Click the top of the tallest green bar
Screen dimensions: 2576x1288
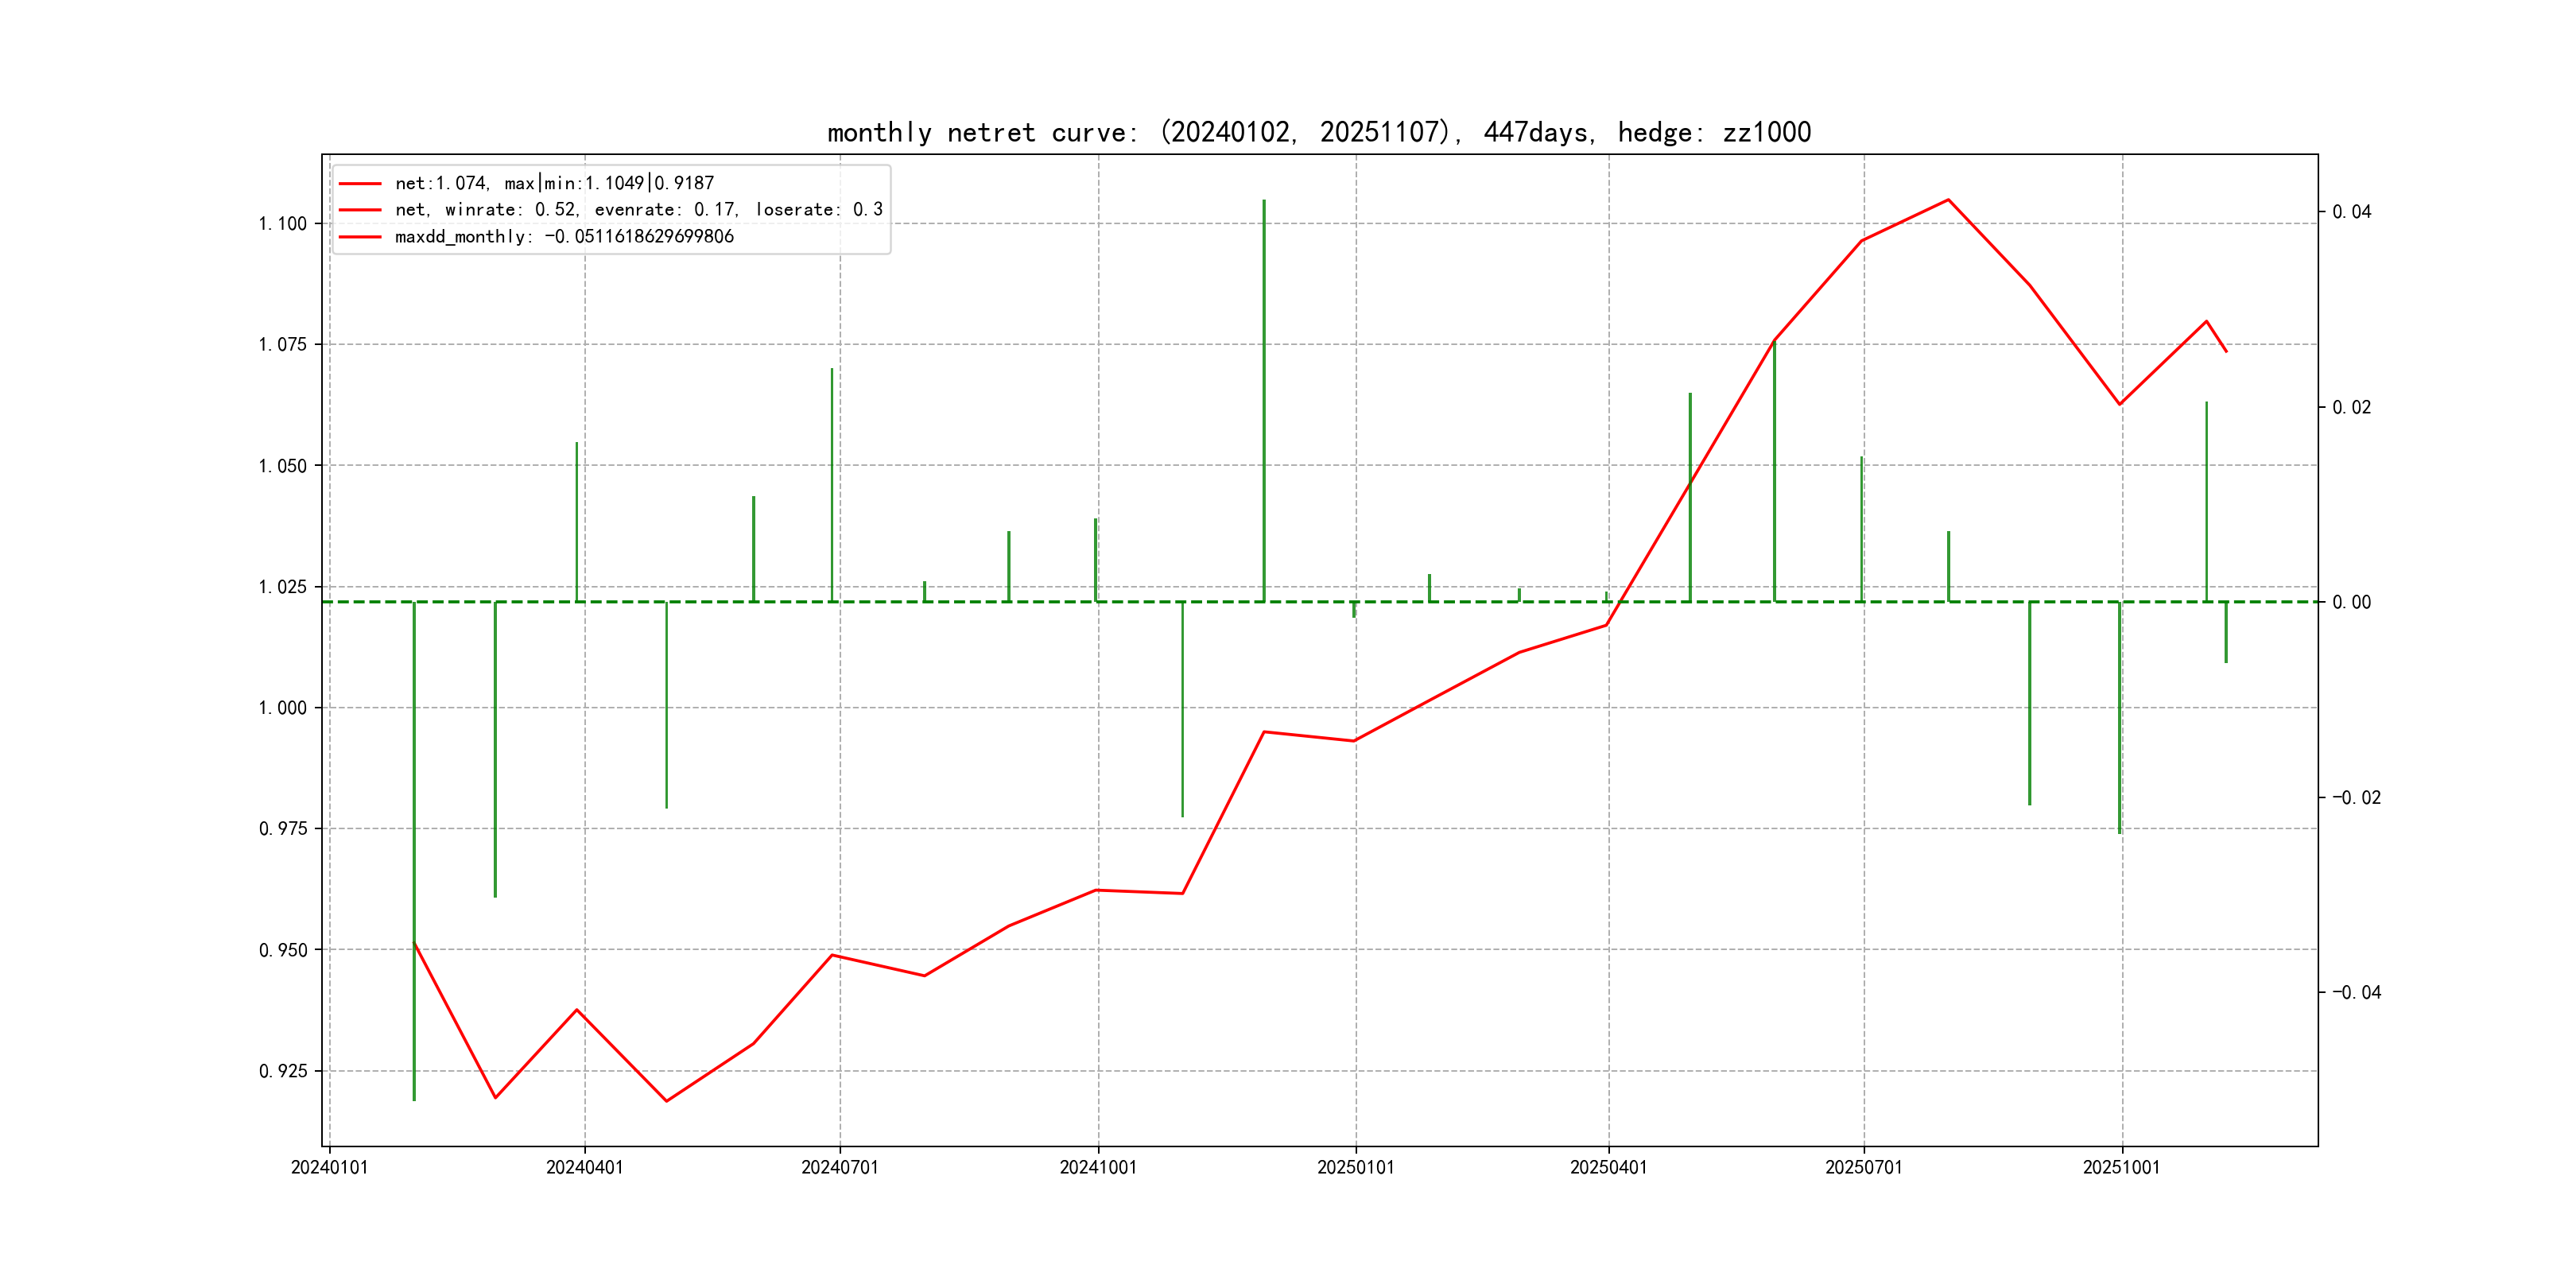point(1264,201)
